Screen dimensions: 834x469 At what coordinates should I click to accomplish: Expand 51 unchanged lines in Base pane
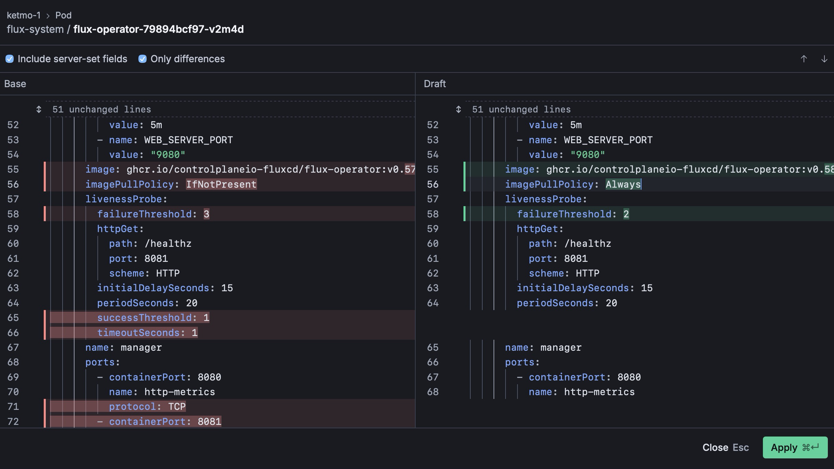pyautogui.click(x=39, y=109)
